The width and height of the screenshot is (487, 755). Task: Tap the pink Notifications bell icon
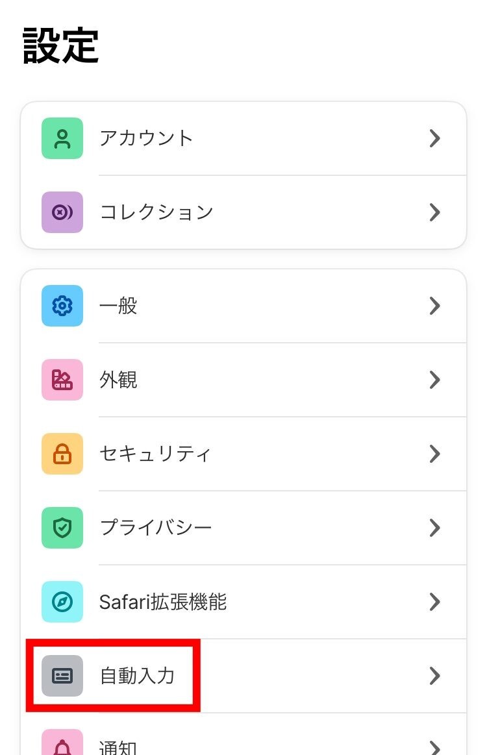pyautogui.click(x=62, y=745)
